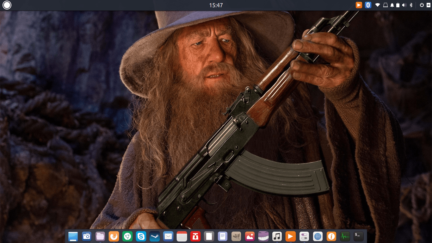Open the notifications bell indicator
The height and width of the screenshot is (243, 432).
pos(392,5)
